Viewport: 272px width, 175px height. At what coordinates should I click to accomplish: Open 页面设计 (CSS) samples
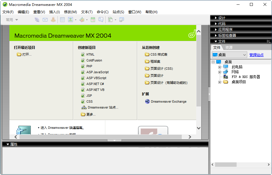(x=159, y=69)
